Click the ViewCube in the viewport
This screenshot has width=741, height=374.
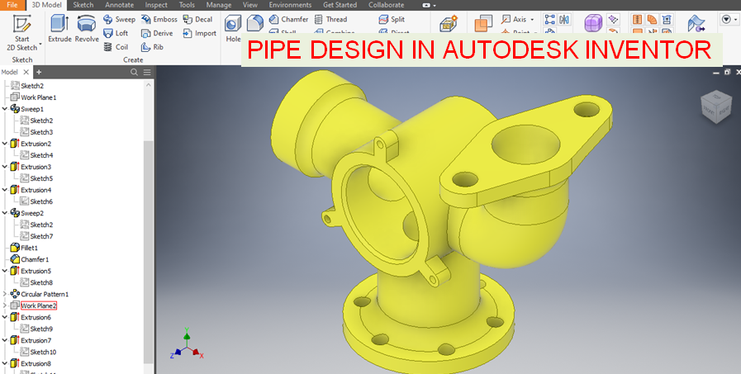click(x=716, y=107)
